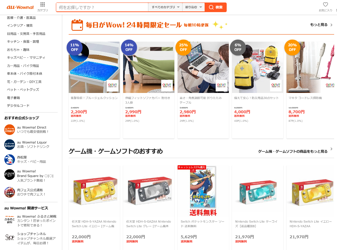Open the category grid icon
The image size is (337, 250).
pos(43,5)
